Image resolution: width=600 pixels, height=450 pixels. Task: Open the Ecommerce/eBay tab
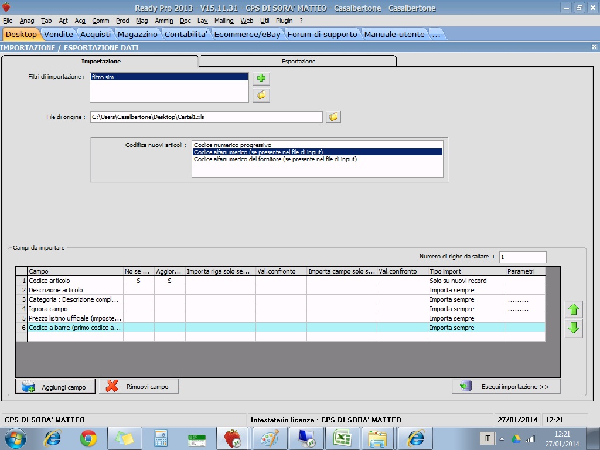pos(247,34)
